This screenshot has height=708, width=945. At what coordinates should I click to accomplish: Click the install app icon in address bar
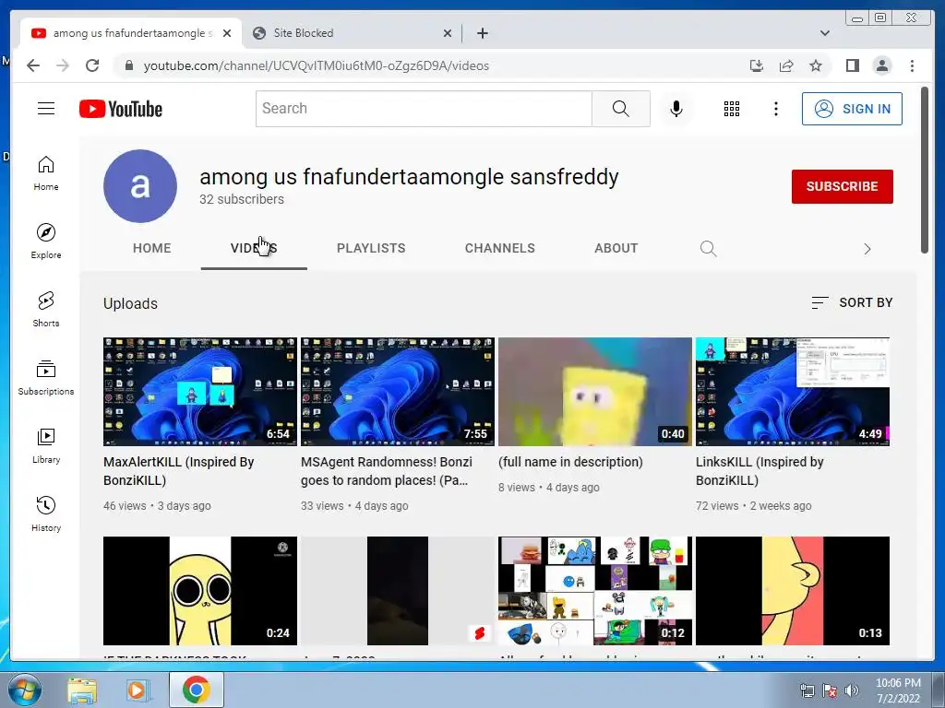[757, 65]
